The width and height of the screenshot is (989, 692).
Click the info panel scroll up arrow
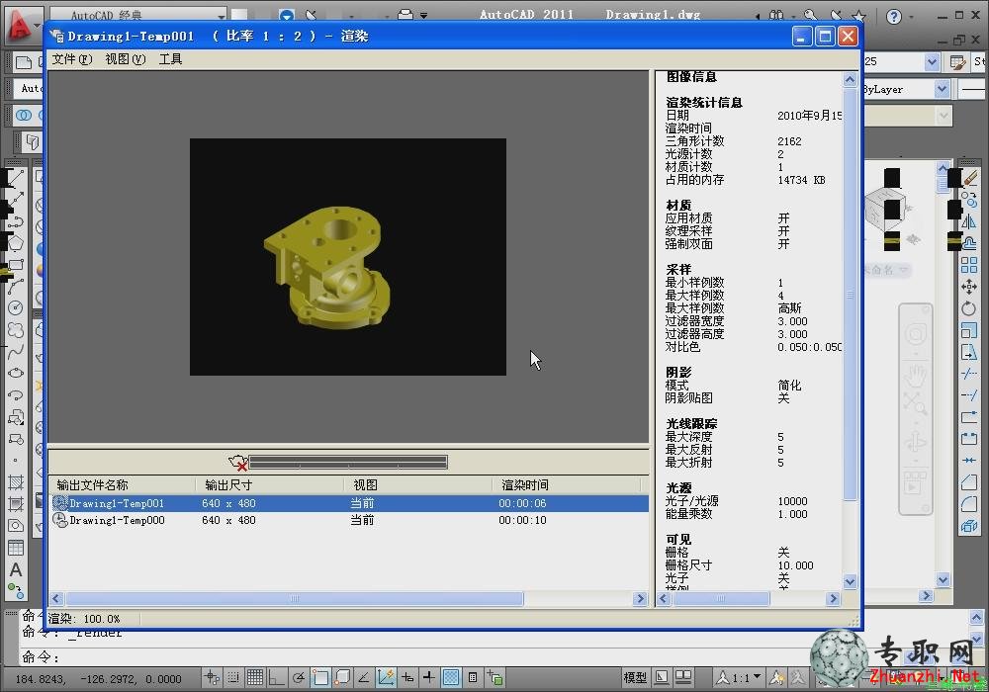pos(850,79)
